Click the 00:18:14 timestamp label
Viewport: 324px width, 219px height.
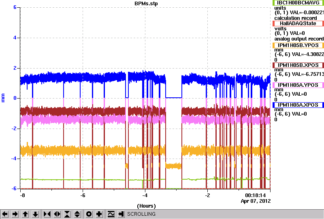coord(256,195)
